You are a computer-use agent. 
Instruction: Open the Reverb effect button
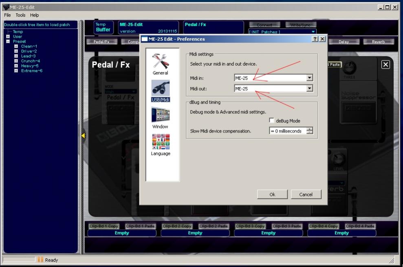point(378,42)
